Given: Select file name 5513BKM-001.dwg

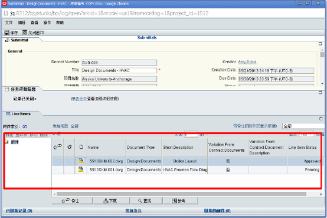Looking at the screenshot, I should tap(106, 170).
